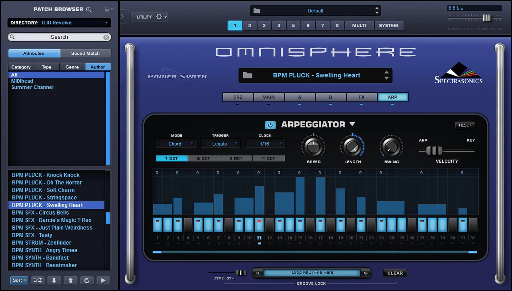Image resolution: width=512 pixels, height=291 pixels.
Task: Click the refresh patches icon
Action: pyautogui.click(x=87, y=280)
